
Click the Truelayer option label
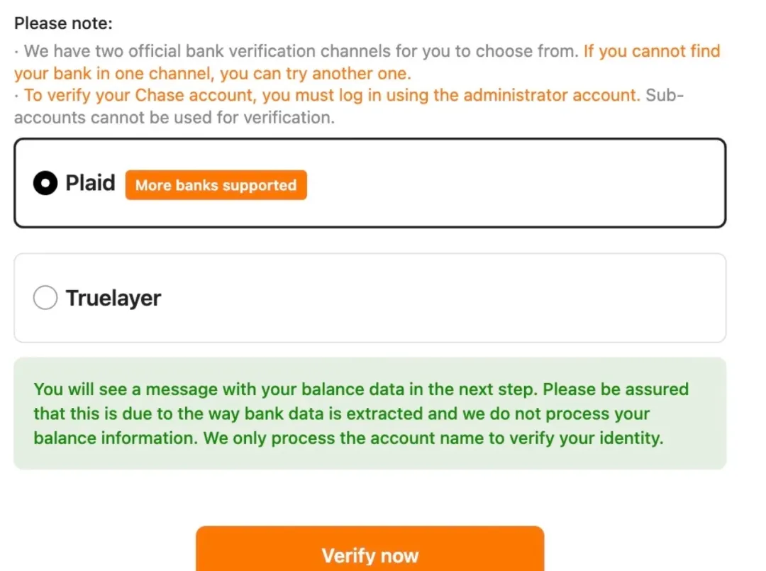click(113, 298)
